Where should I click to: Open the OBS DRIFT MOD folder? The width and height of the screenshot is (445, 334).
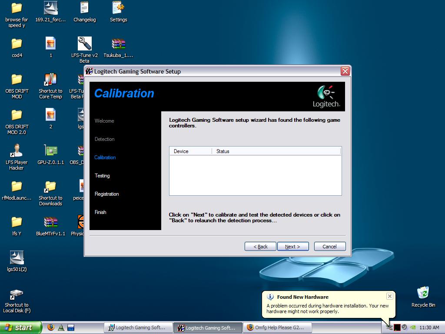[x=17, y=86]
